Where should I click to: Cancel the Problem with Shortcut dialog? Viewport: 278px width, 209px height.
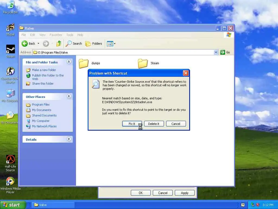click(x=176, y=124)
